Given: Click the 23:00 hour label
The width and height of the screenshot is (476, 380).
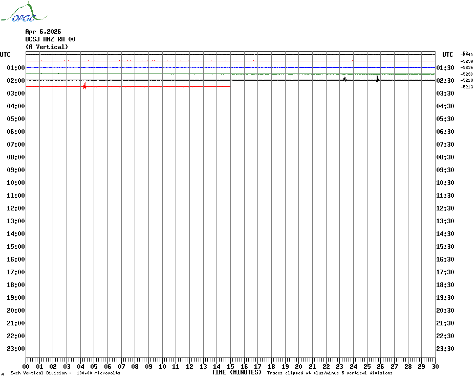Looking at the screenshot, I should (16, 349).
